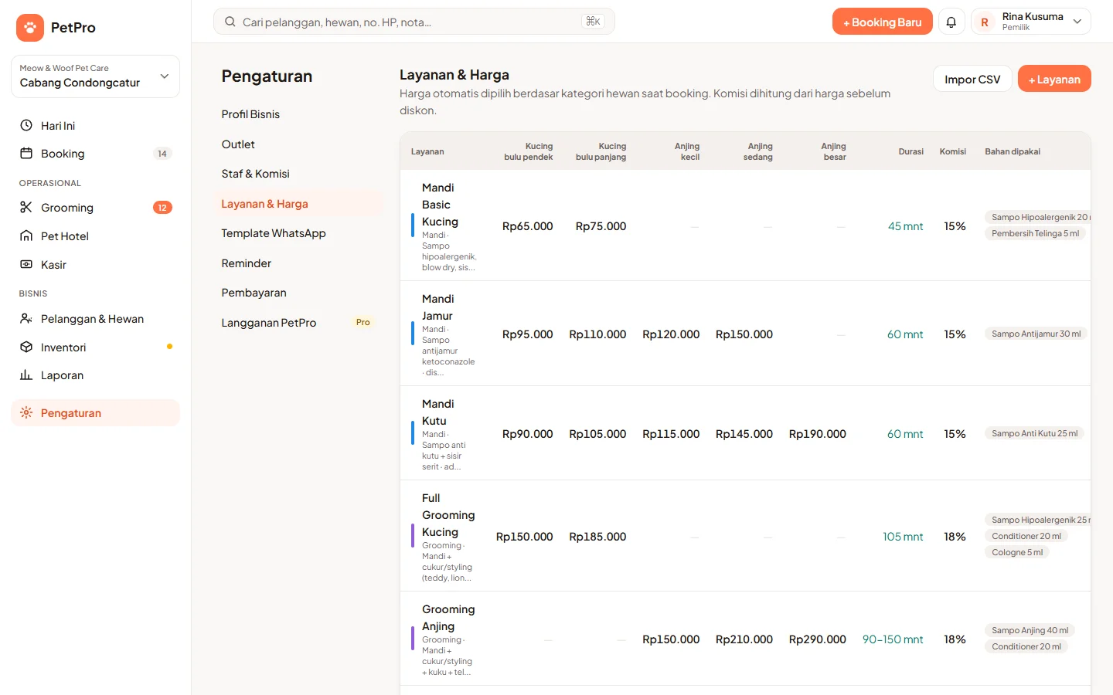Click the notification bell icon
Viewport: 1113px width, 695px height.
[951, 22]
